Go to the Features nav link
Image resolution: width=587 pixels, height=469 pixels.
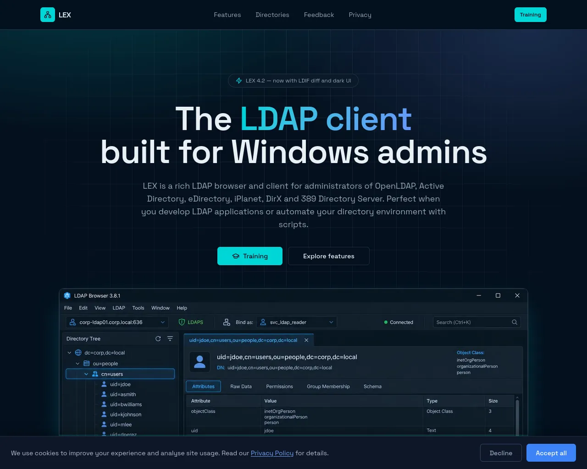227,15
